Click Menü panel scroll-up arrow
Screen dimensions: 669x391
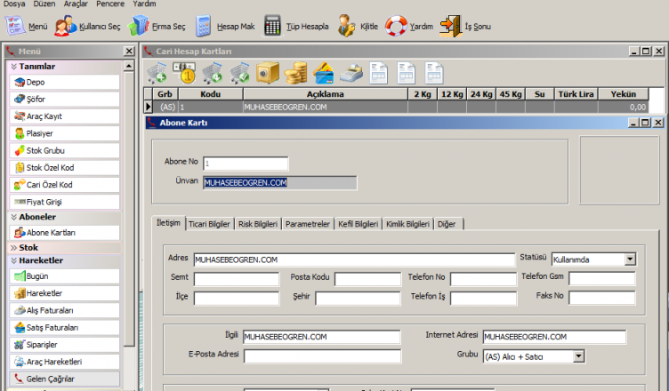click(129, 66)
